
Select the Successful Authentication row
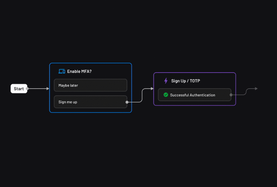[x=194, y=95]
